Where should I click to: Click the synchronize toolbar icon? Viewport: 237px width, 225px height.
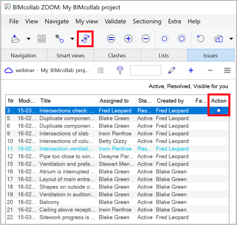[85, 39]
